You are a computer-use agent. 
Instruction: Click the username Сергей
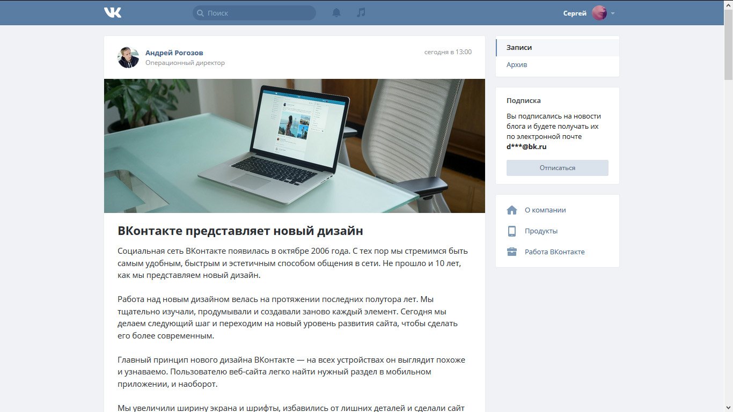click(575, 13)
